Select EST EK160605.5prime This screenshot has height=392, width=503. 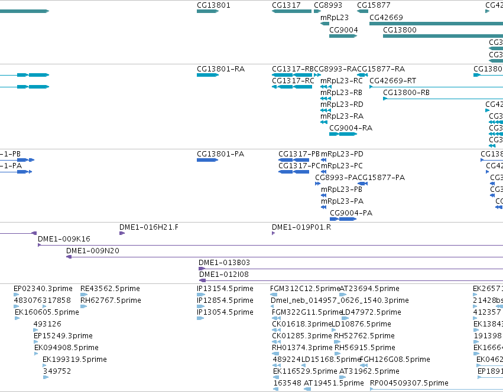17,318
